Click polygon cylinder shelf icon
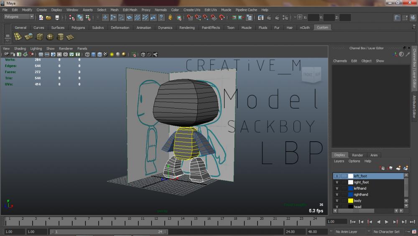 point(61,37)
